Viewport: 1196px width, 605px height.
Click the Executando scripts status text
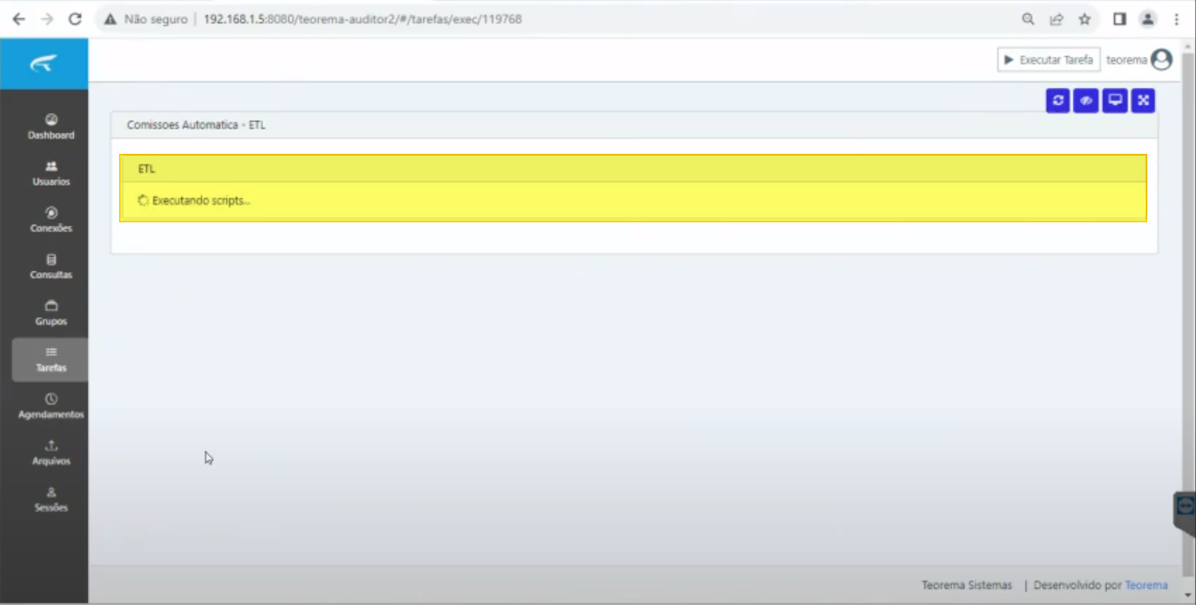201,200
